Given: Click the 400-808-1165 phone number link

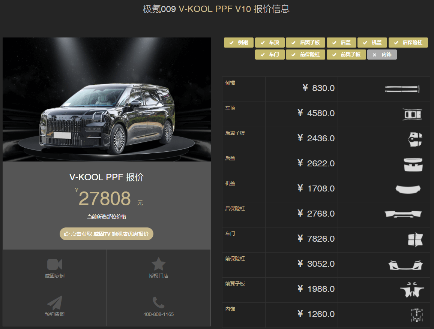Looking at the screenshot, I should click(x=158, y=314).
